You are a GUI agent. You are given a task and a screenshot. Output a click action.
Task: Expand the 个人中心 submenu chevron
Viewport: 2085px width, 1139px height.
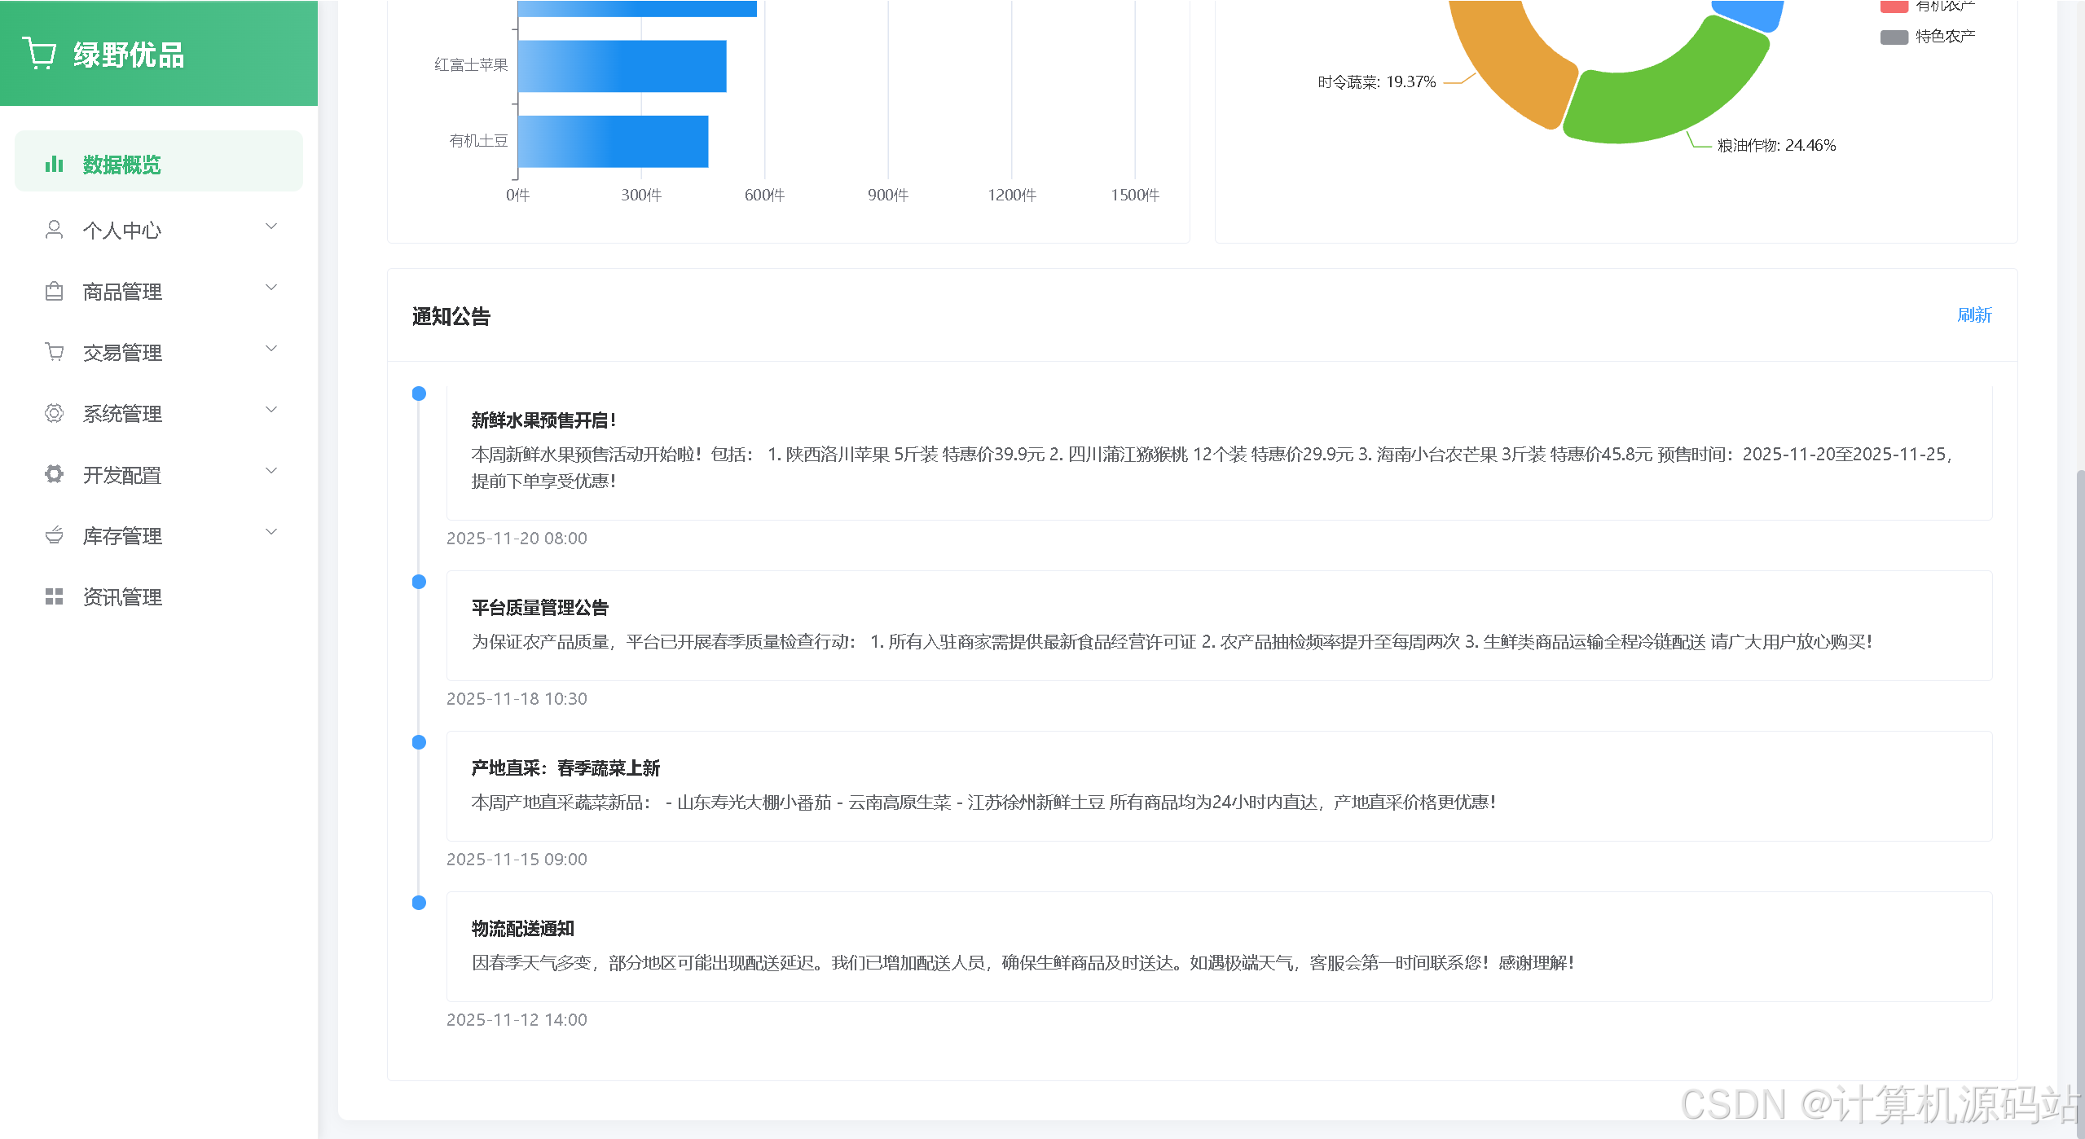[x=271, y=226]
